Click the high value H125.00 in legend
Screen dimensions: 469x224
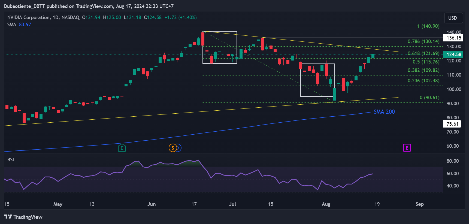112,17
